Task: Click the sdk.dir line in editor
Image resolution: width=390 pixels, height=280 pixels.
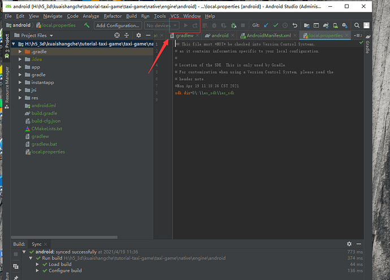Action: [205, 93]
